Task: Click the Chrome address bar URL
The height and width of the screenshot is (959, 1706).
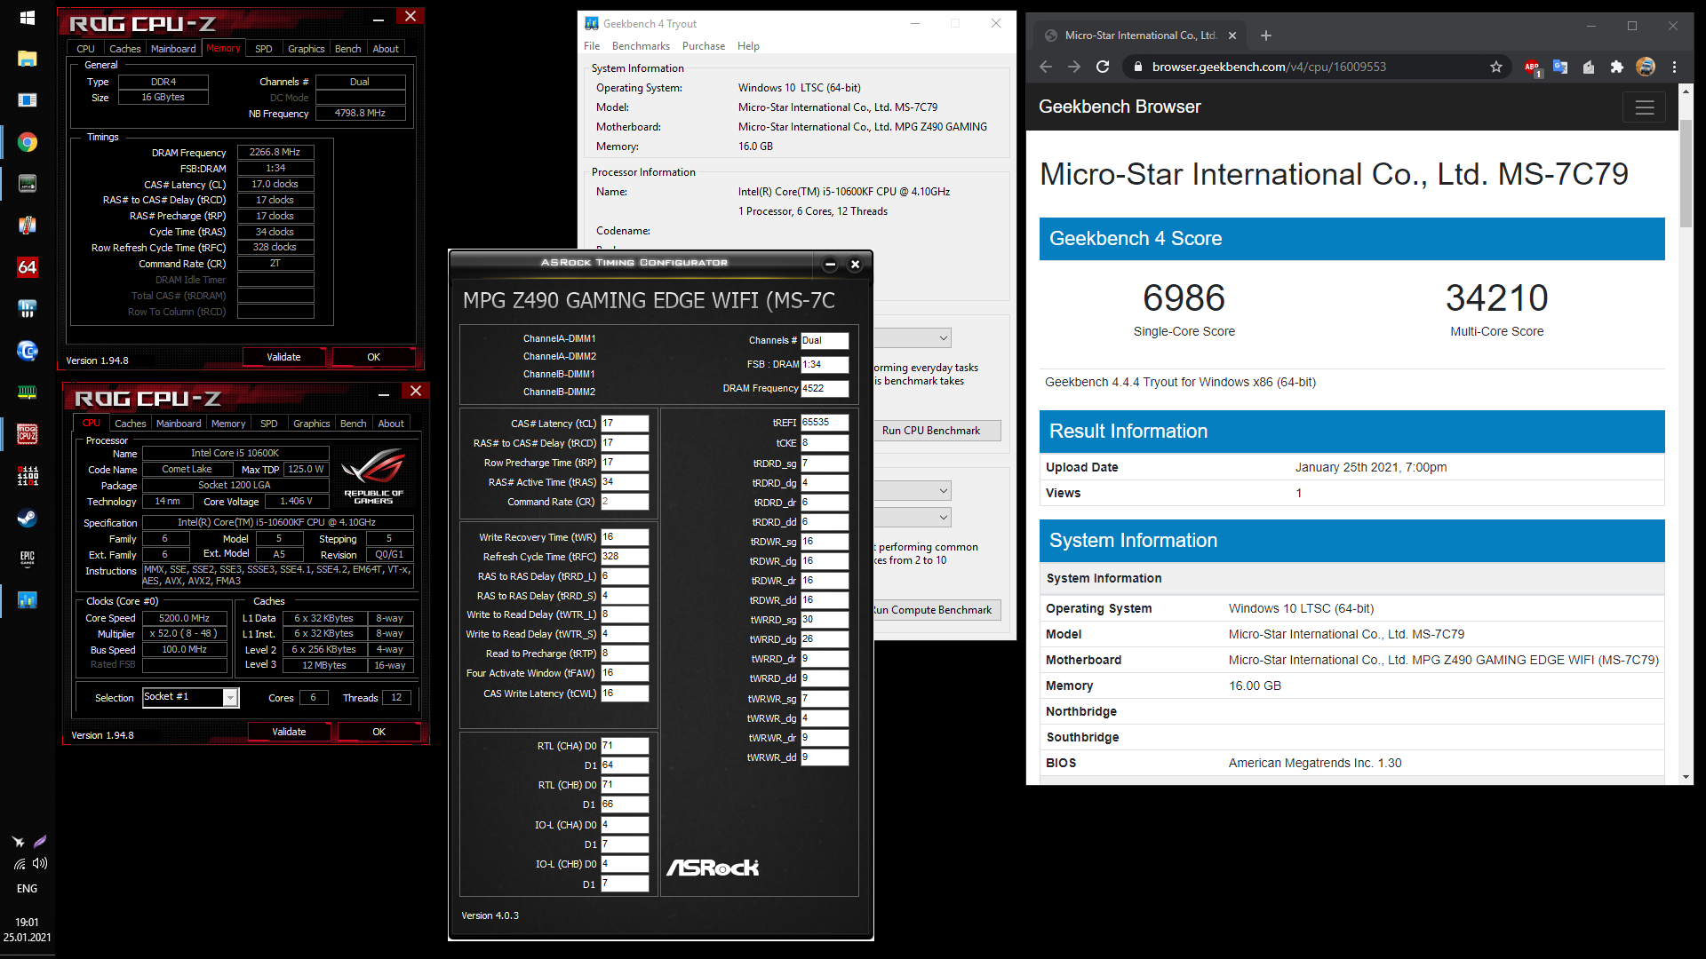Action: tap(1269, 67)
